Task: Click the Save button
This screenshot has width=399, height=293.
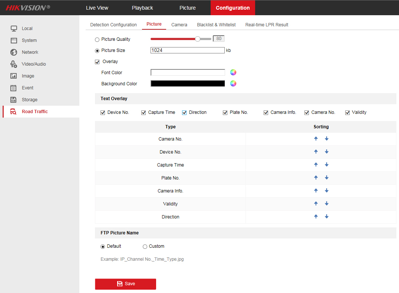Action: point(125,284)
